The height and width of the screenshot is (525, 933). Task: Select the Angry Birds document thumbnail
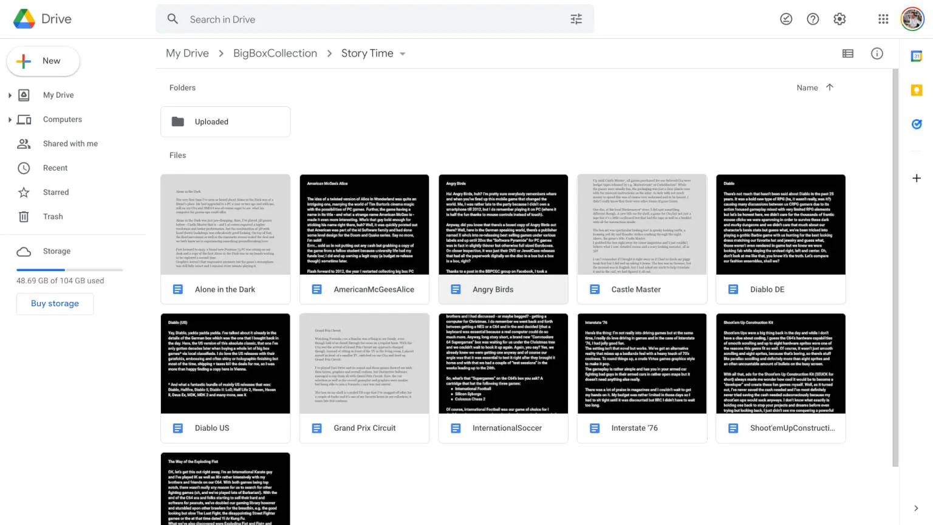[x=503, y=225]
